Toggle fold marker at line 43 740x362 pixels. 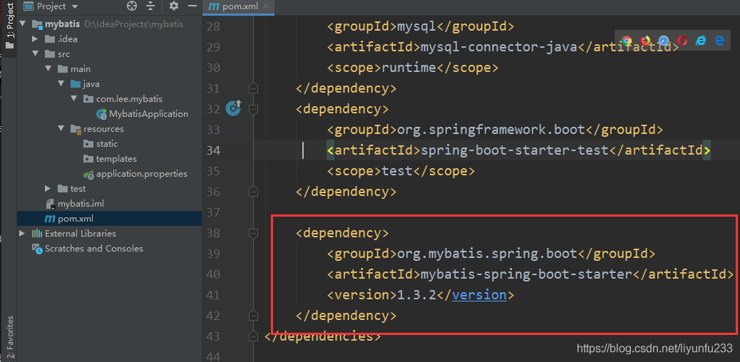(253, 336)
